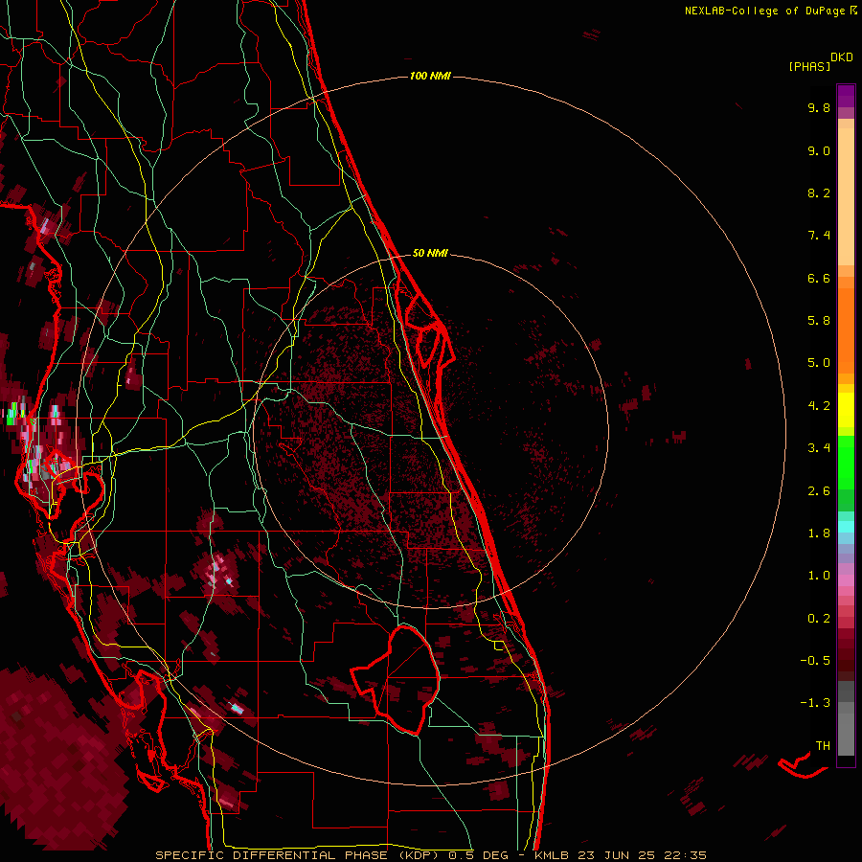Select the 5.8 legend value
This screenshot has width=862, height=862.
pos(819,321)
